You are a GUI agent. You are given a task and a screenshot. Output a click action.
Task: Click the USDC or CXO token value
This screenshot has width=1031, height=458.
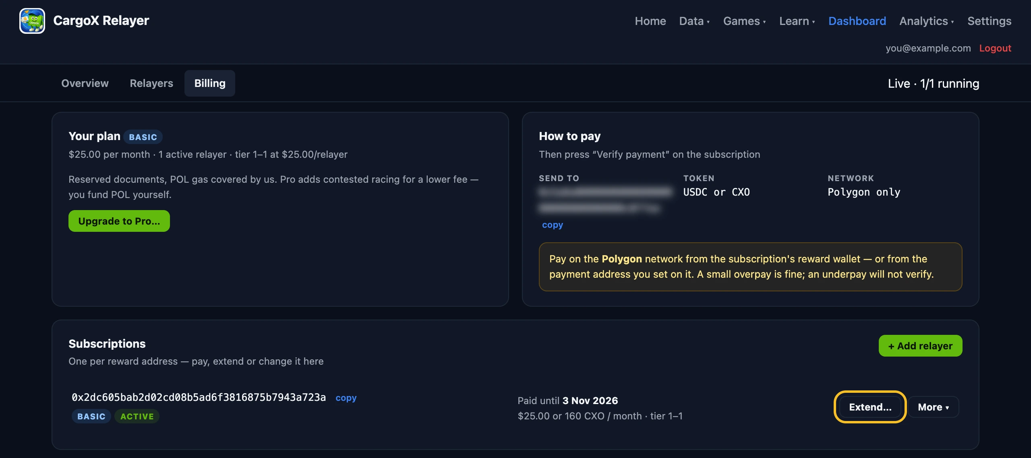click(x=716, y=192)
